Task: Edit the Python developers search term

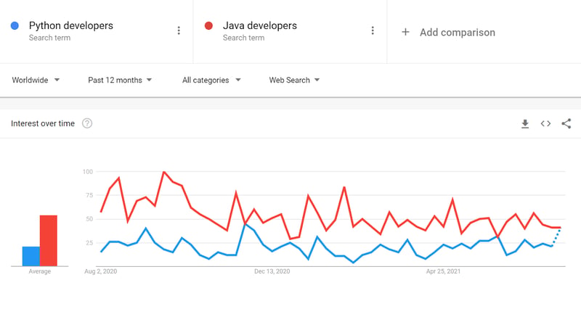Action: (71, 25)
